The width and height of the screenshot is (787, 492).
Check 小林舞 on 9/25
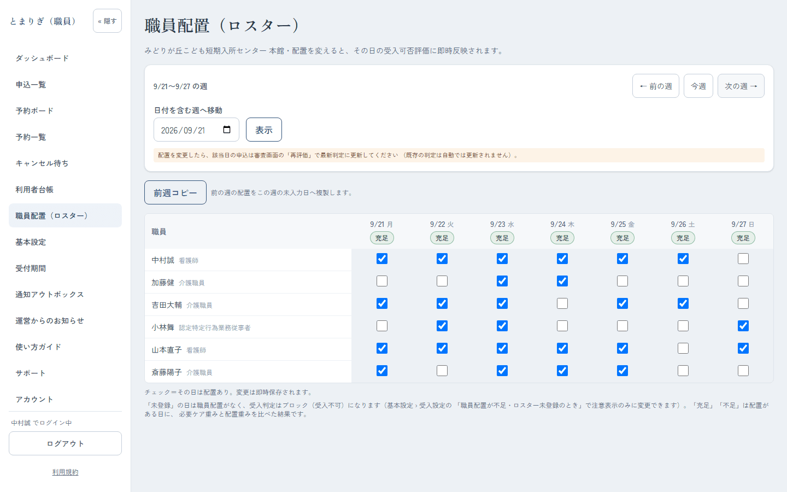622,326
